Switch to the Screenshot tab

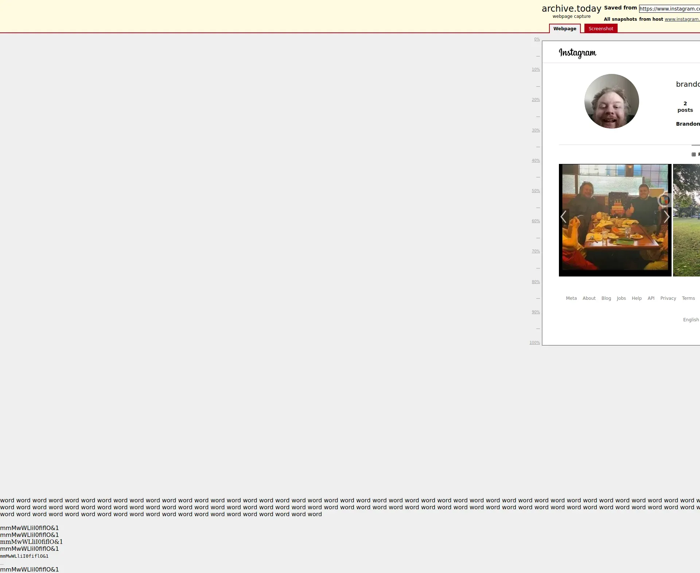click(x=601, y=28)
